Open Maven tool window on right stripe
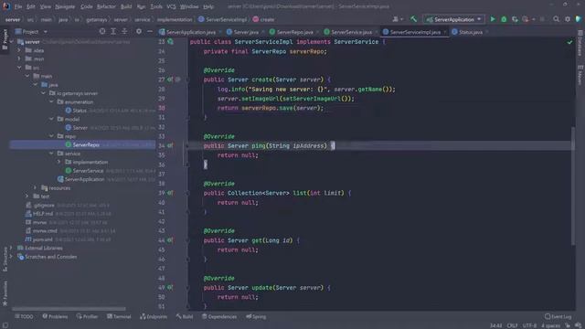The image size is (585, 329). click(x=580, y=75)
